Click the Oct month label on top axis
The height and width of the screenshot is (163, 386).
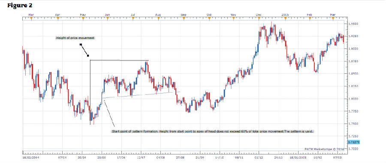(209, 15)
